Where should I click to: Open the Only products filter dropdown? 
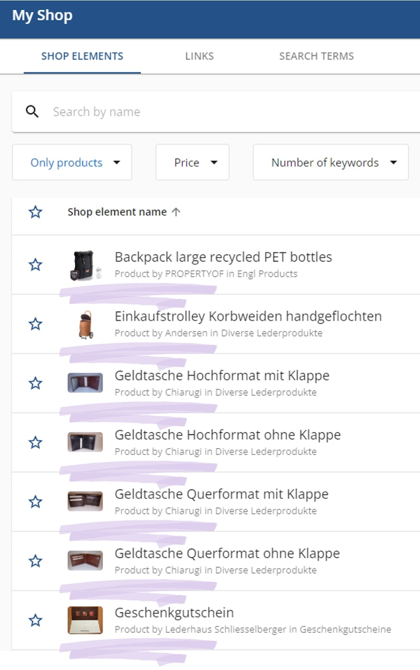pyautogui.click(x=72, y=162)
